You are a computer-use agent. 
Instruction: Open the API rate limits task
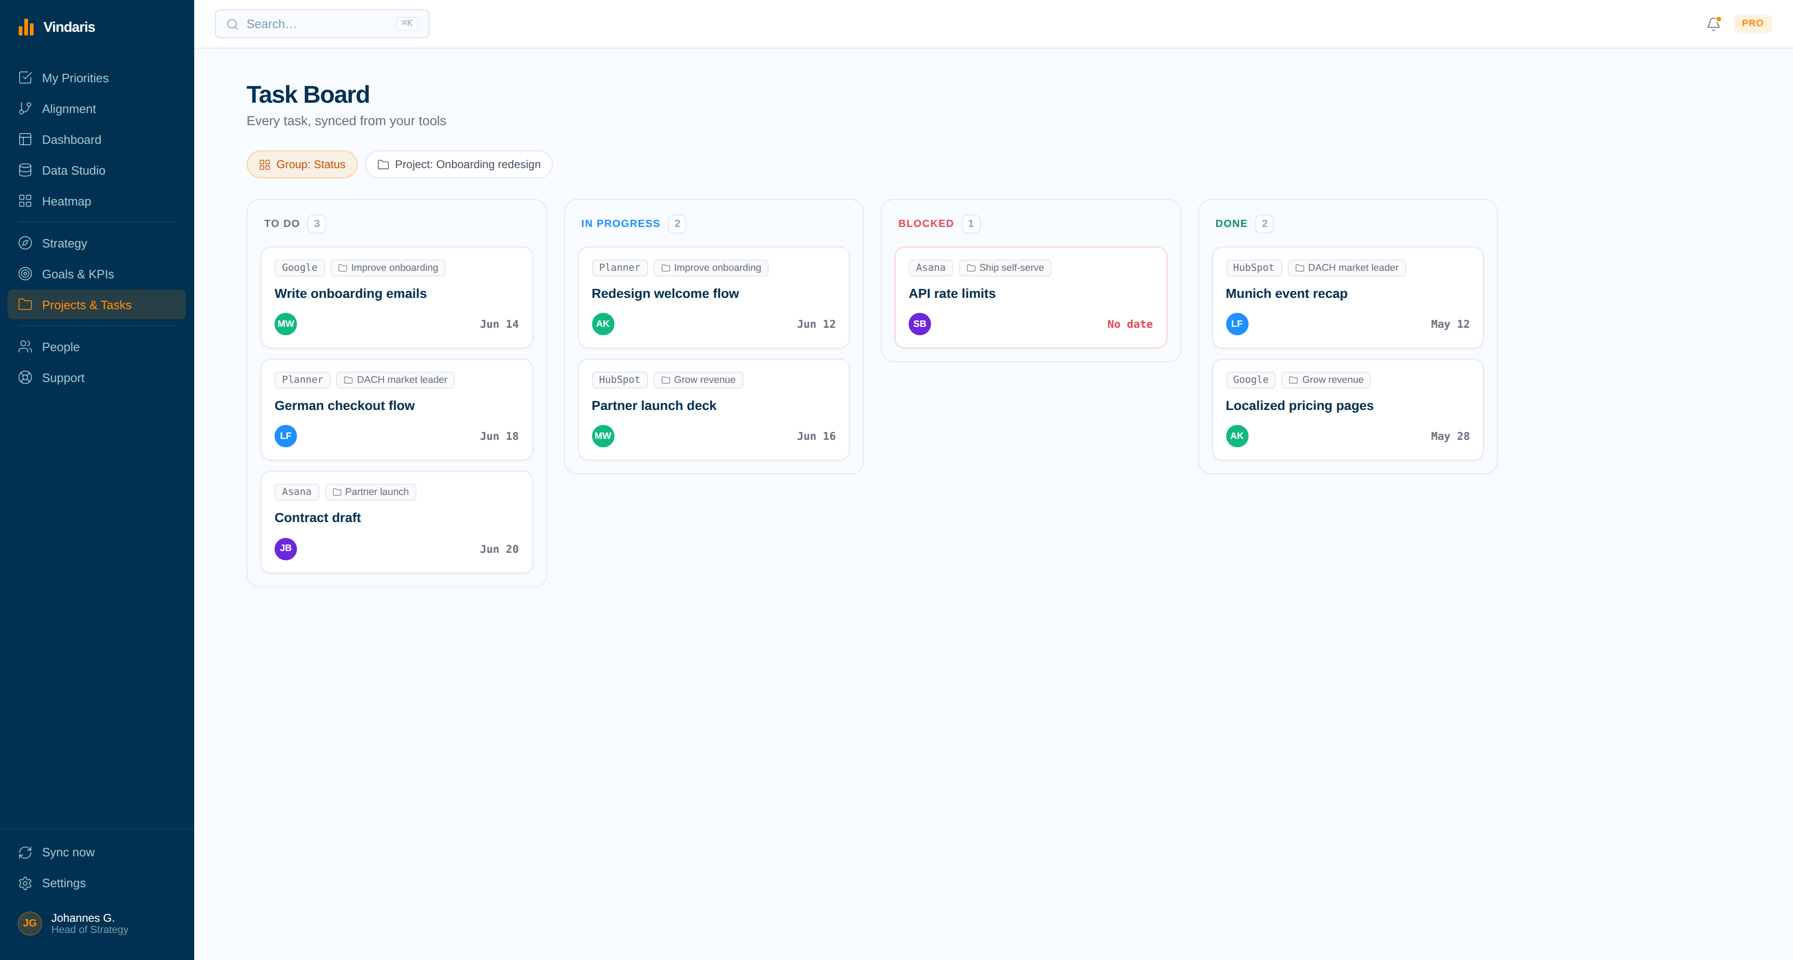click(x=1031, y=297)
